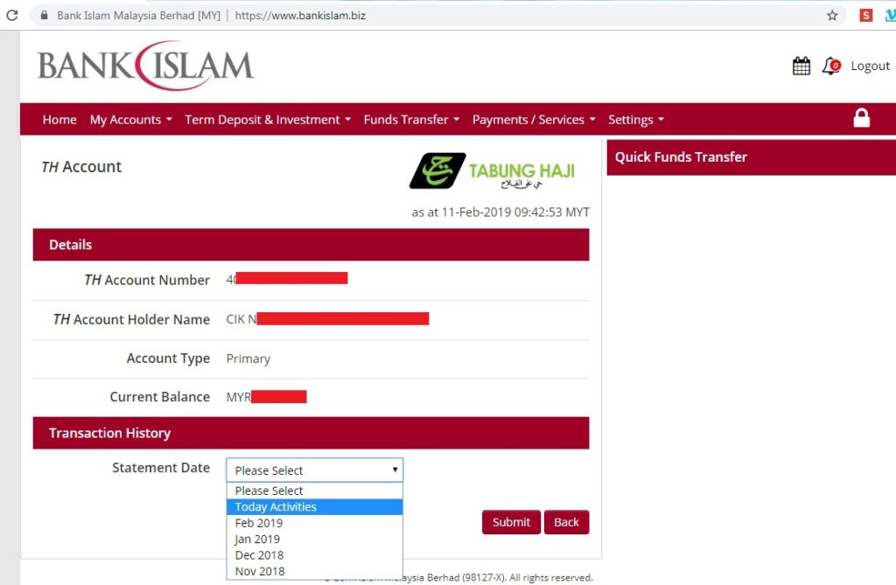Log out using the Logout link
Viewport: 896px width, 585px height.
[870, 66]
